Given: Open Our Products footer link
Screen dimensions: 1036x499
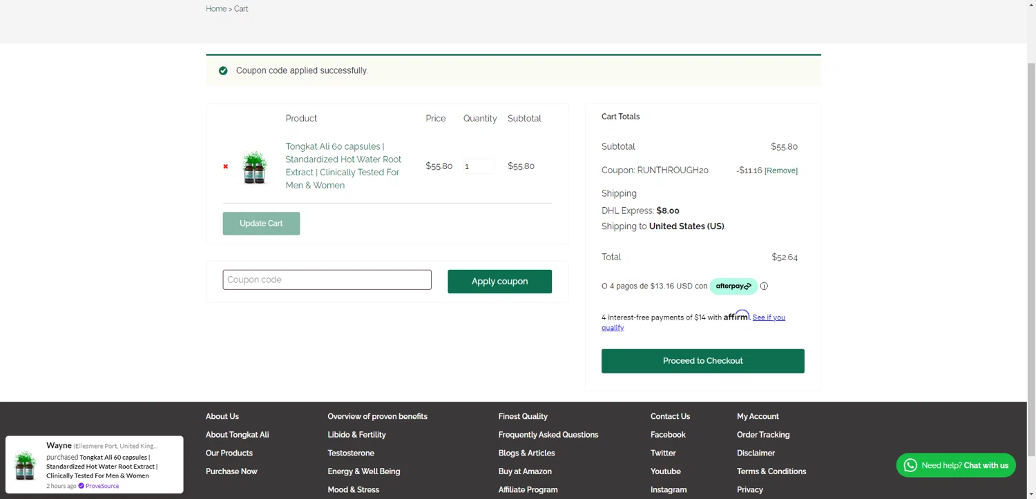Looking at the screenshot, I should pyautogui.click(x=229, y=453).
